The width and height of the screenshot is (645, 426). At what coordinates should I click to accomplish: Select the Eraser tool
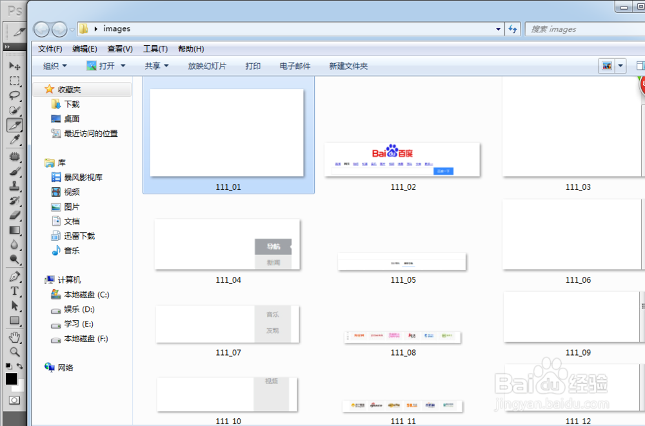pyautogui.click(x=14, y=216)
